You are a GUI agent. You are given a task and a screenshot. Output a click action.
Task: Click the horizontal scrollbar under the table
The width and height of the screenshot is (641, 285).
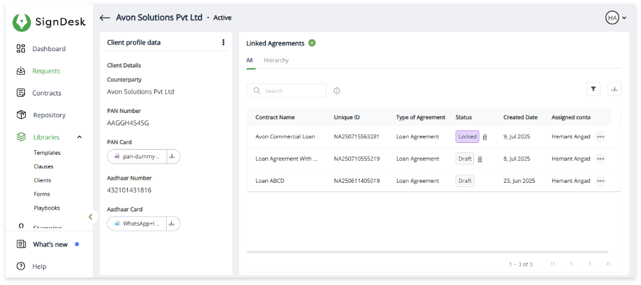click(x=427, y=252)
